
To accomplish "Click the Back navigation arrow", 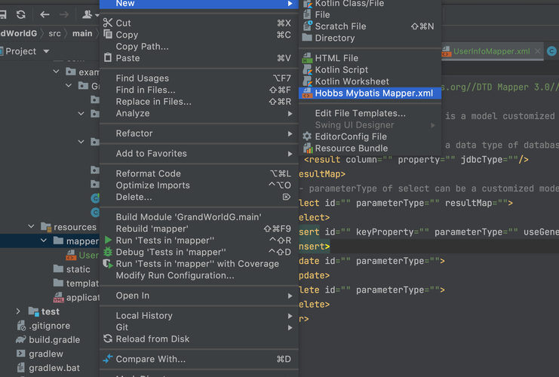I will pyautogui.click(x=45, y=14).
